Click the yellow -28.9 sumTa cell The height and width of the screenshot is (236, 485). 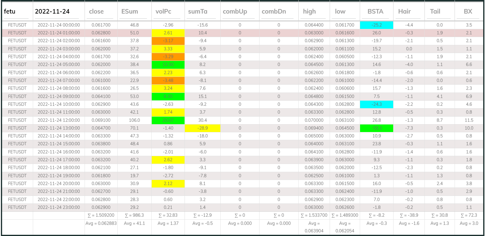point(203,128)
